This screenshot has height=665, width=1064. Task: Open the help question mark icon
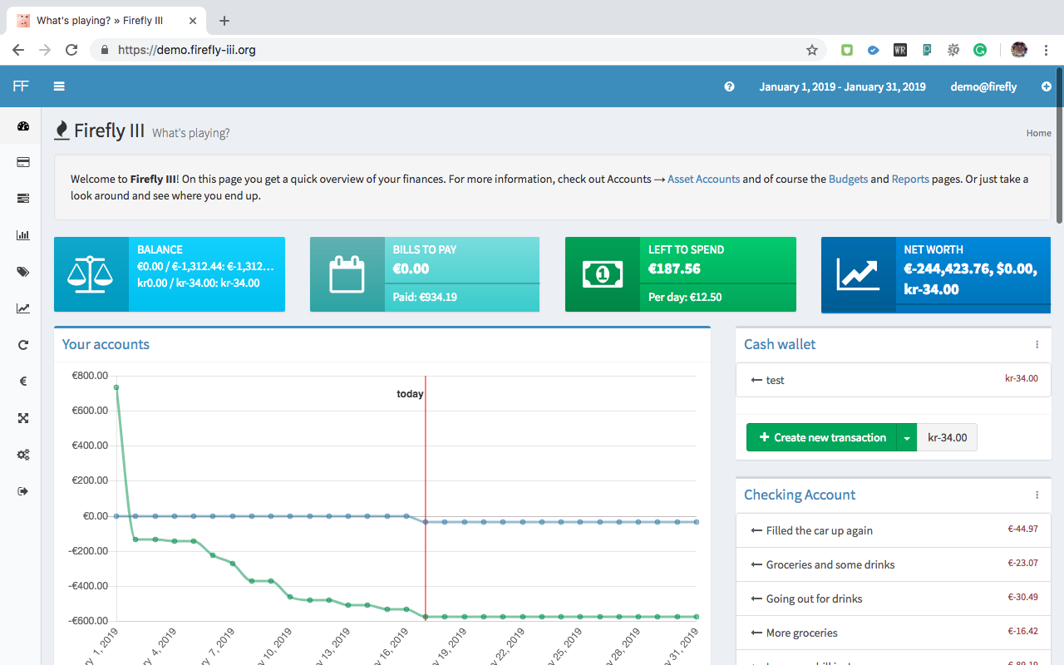729,86
